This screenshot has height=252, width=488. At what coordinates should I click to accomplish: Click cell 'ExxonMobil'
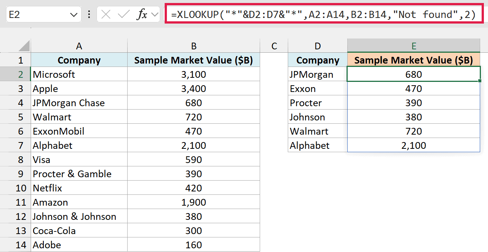79,131
